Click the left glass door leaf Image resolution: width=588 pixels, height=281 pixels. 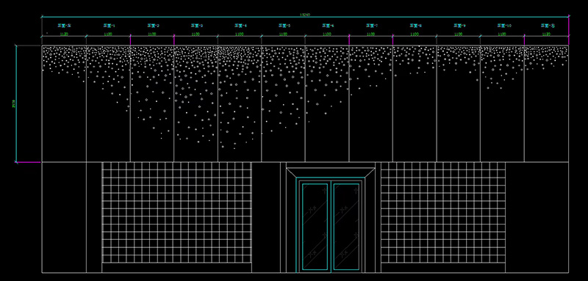pyautogui.click(x=315, y=227)
